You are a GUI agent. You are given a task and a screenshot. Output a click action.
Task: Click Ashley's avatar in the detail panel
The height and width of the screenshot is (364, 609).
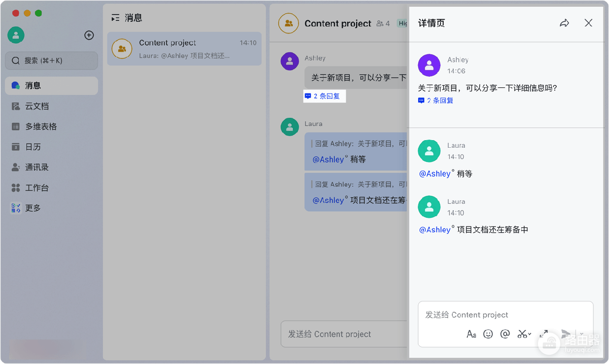(x=429, y=65)
